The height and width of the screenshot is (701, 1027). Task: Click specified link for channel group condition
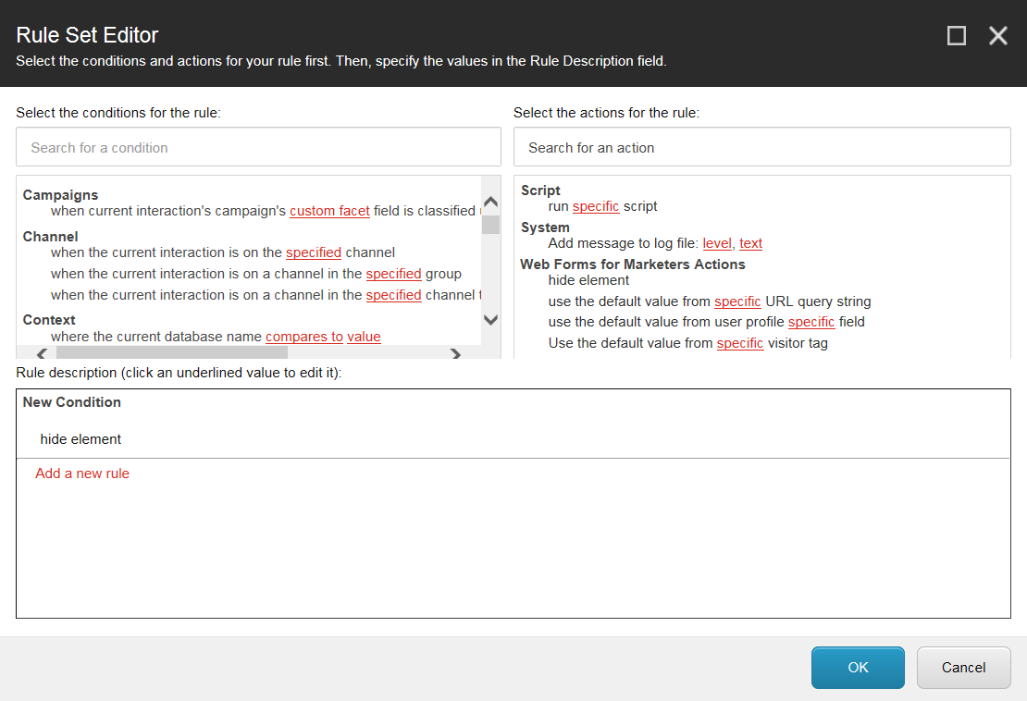[394, 274]
